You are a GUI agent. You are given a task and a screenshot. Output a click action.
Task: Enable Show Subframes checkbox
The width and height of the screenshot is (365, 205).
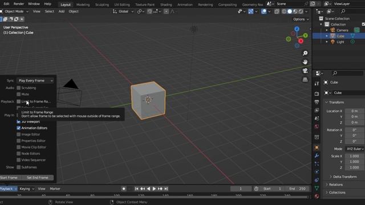(x=19, y=167)
